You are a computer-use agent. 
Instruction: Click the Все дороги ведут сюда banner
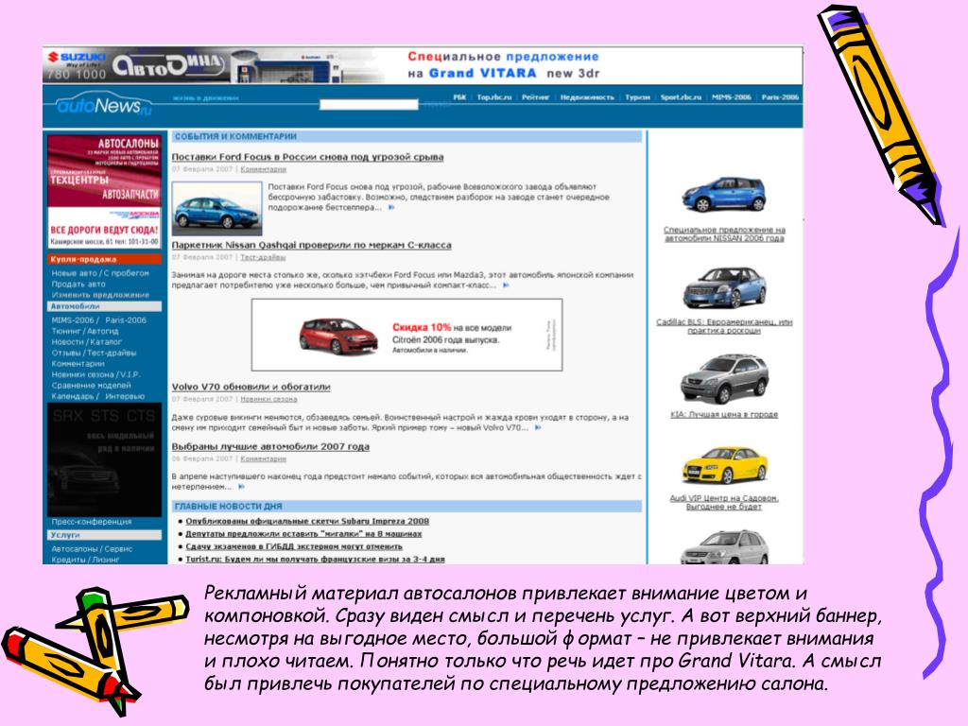tap(104, 229)
